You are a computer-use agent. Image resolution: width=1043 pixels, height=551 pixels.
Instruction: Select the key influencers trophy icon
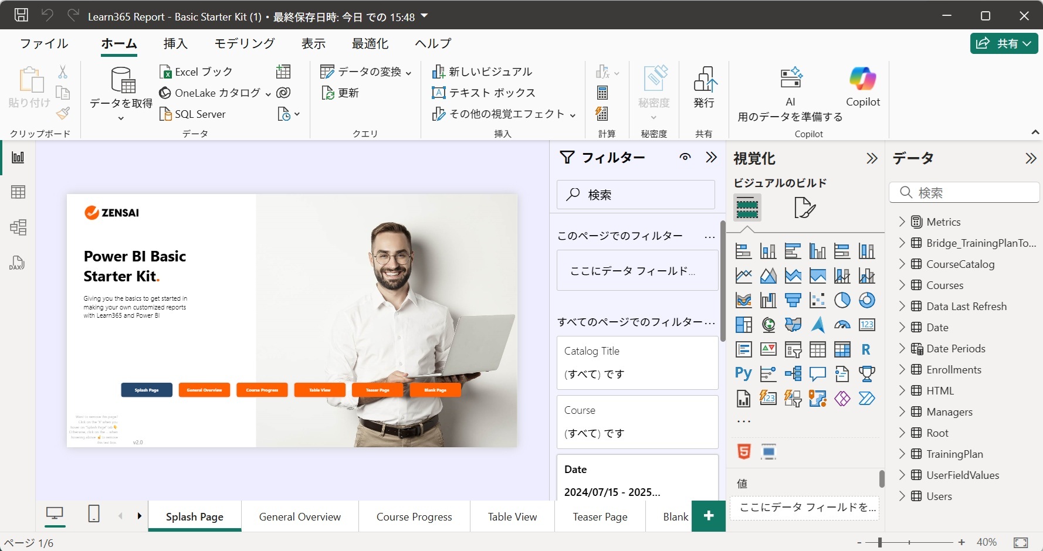[x=866, y=374]
